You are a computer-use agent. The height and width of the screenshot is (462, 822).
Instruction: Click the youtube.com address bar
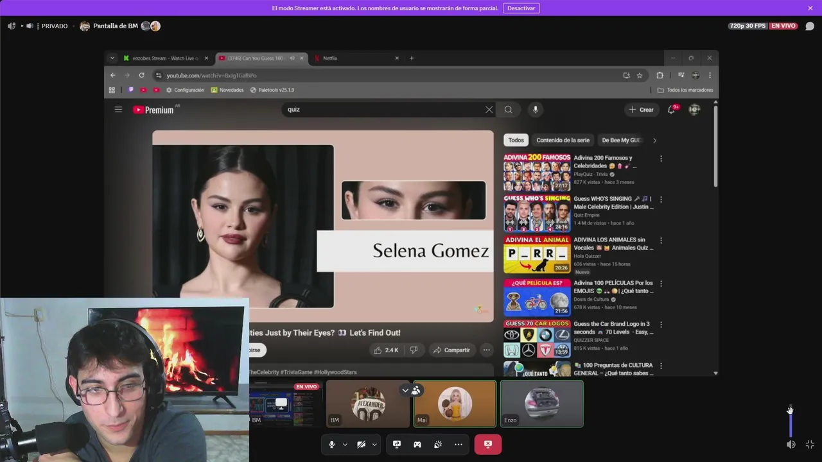click(385, 75)
